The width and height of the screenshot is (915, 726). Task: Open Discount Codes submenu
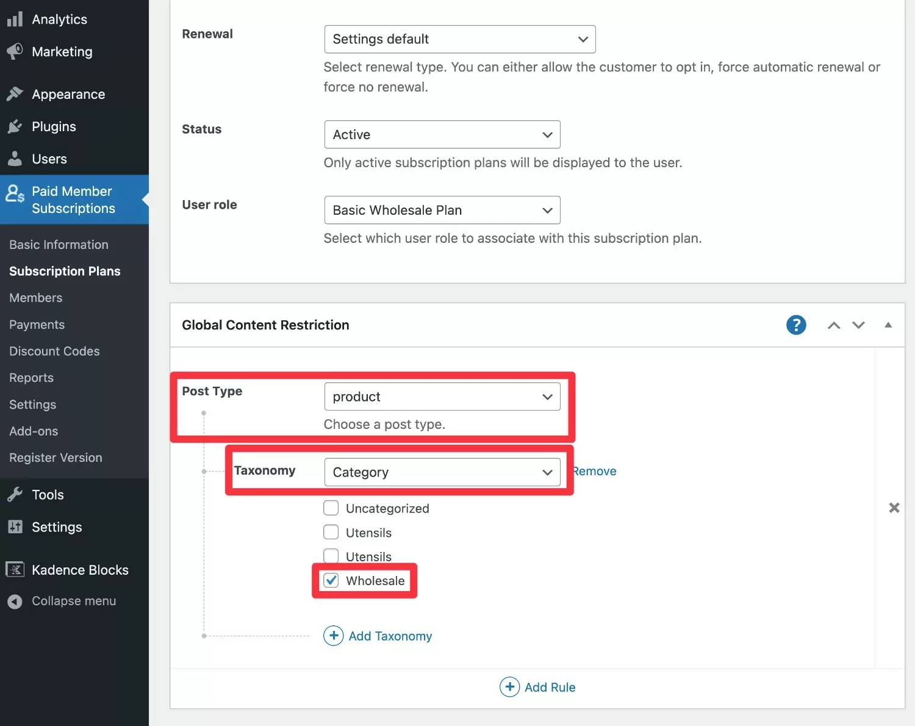point(54,351)
